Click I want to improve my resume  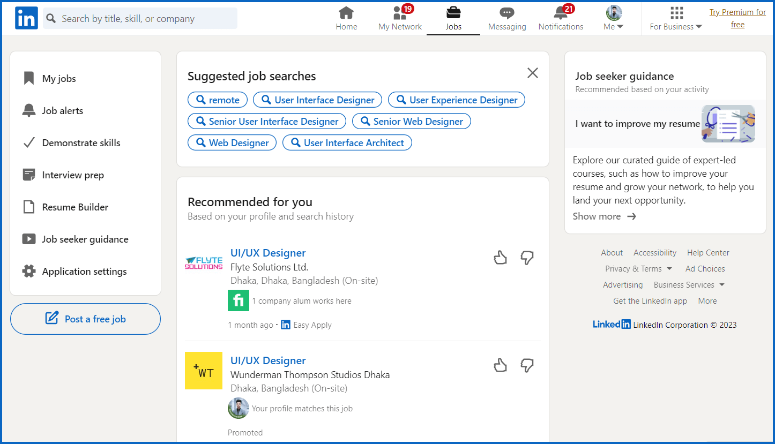(x=638, y=124)
